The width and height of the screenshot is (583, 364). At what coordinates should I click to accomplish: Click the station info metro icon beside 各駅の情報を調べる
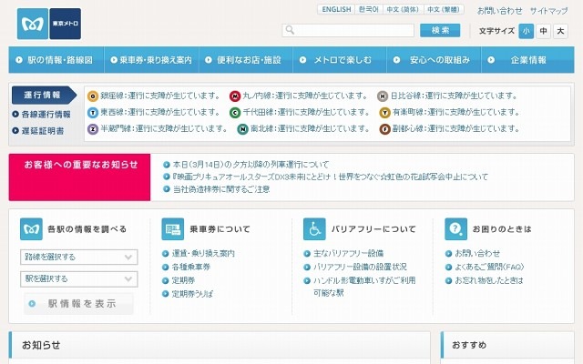tap(31, 229)
